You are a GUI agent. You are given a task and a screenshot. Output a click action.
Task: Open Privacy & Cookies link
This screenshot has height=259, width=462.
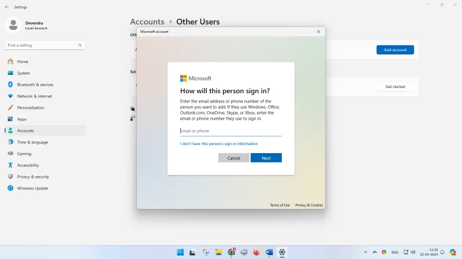pos(309,205)
